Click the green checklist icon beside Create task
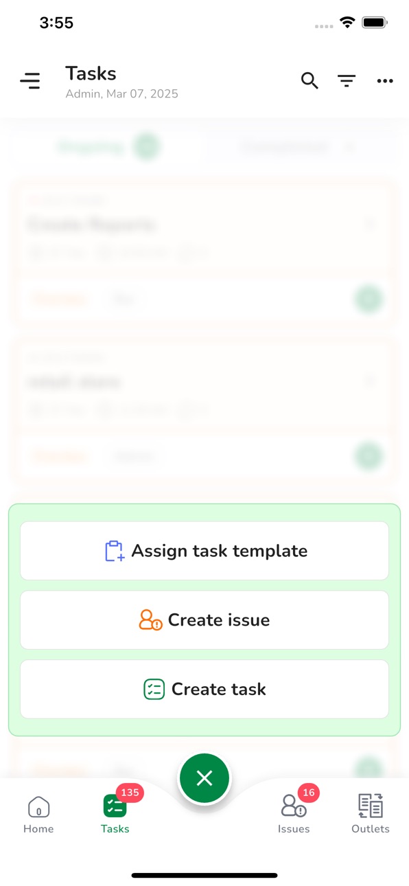Screen dimensions: 409x886 (154, 689)
